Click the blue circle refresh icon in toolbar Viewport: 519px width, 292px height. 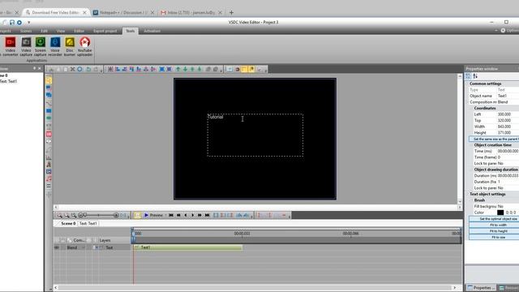pos(79,69)
